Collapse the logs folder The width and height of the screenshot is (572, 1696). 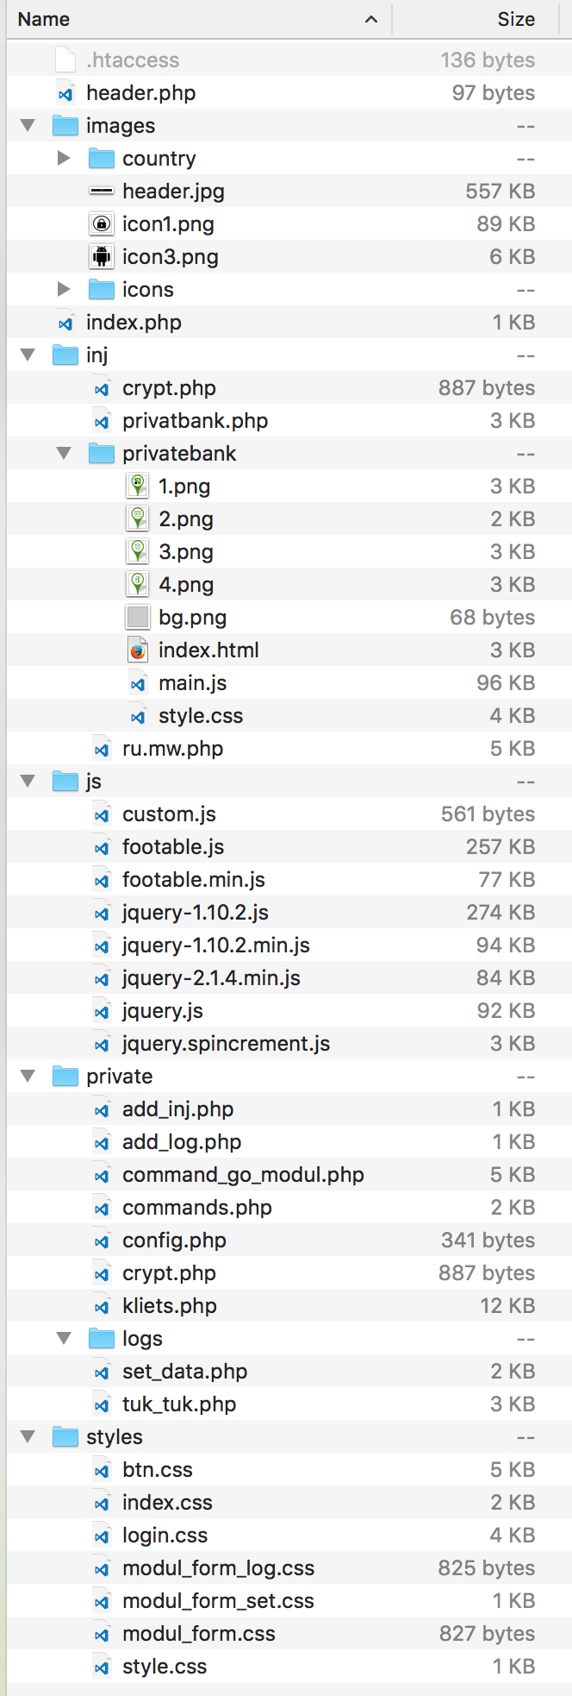[x=64, y=1339]
